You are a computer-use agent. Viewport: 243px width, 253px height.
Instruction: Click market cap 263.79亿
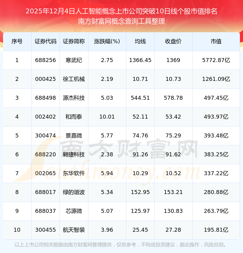(216, 211)
